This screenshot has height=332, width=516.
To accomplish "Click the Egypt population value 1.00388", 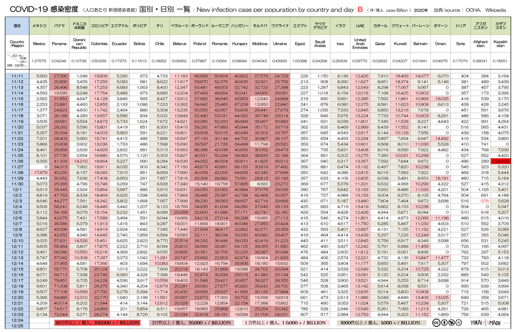I will (x=299, y=61).
